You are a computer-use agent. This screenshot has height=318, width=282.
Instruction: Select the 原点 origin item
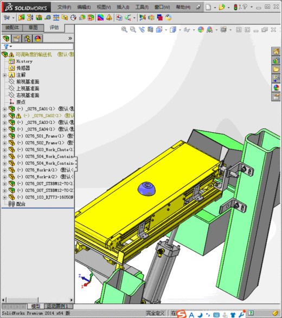21,102
